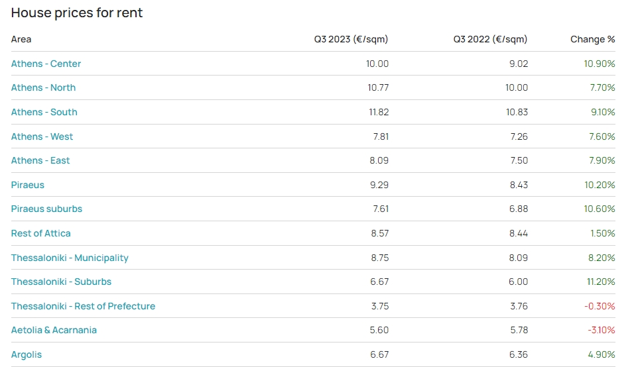Select the 7.90% change for Athens - East

click(602, 160)
